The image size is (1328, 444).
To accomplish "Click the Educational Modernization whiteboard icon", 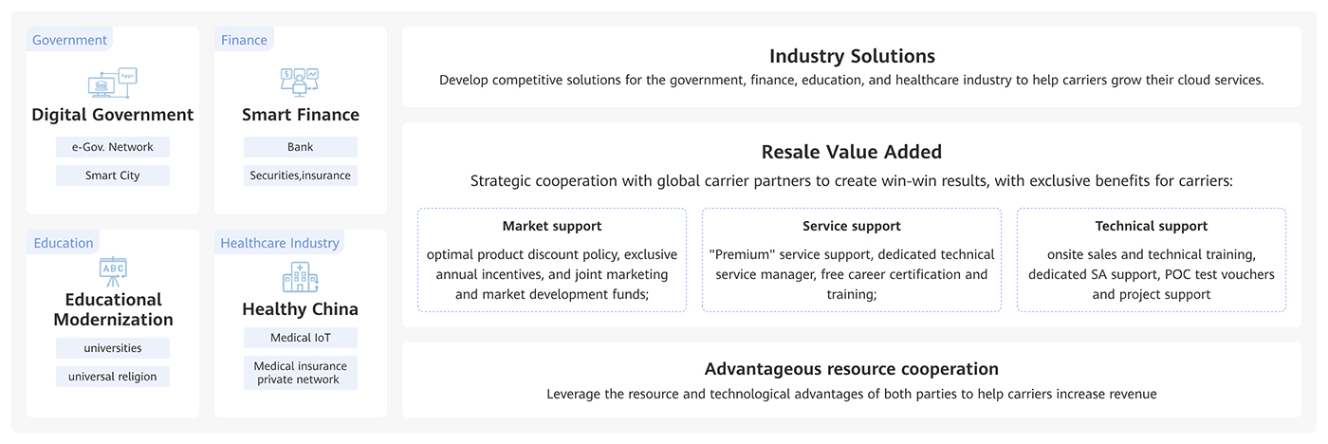I will [x=113, y=271].
